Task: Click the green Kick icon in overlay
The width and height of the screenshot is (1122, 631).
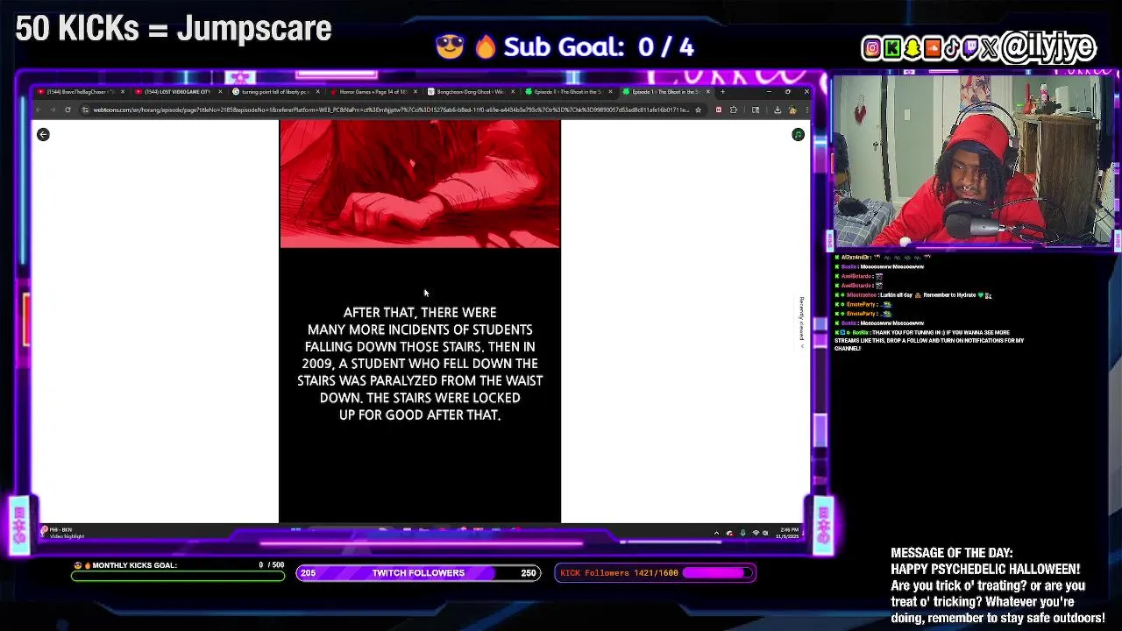Action: pos(893,48)
